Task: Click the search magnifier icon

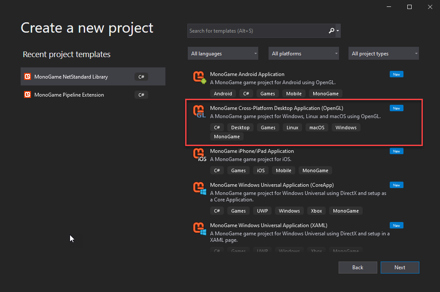Action: [331, 31]
